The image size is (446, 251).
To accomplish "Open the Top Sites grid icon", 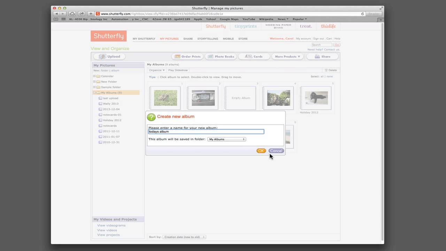I will coord(63,19).
